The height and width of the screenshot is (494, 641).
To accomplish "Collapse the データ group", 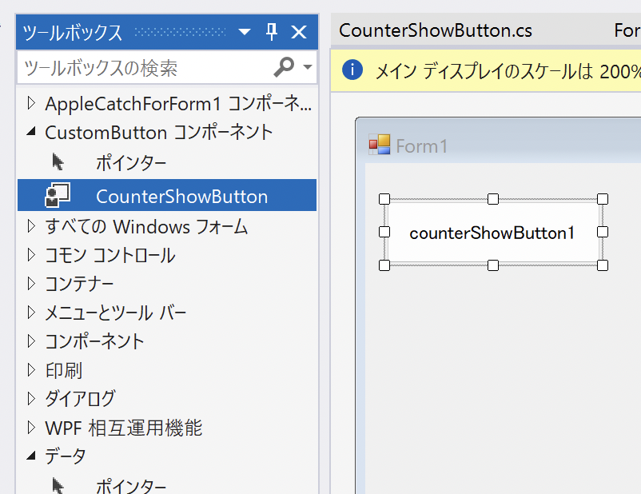I will coord(31,455).
